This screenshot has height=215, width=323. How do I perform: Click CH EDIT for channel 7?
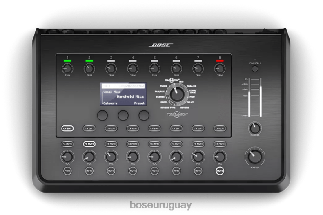click(198, 128)
